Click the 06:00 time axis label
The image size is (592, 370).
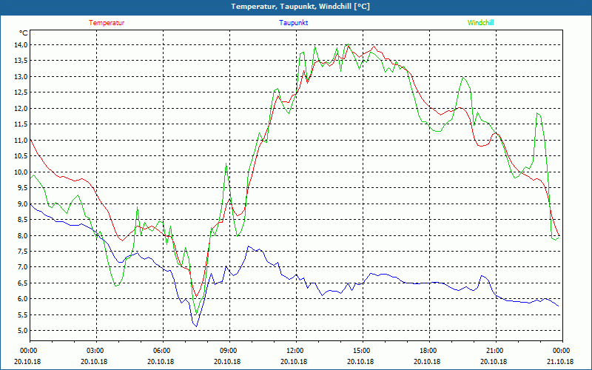coord(163,350)
